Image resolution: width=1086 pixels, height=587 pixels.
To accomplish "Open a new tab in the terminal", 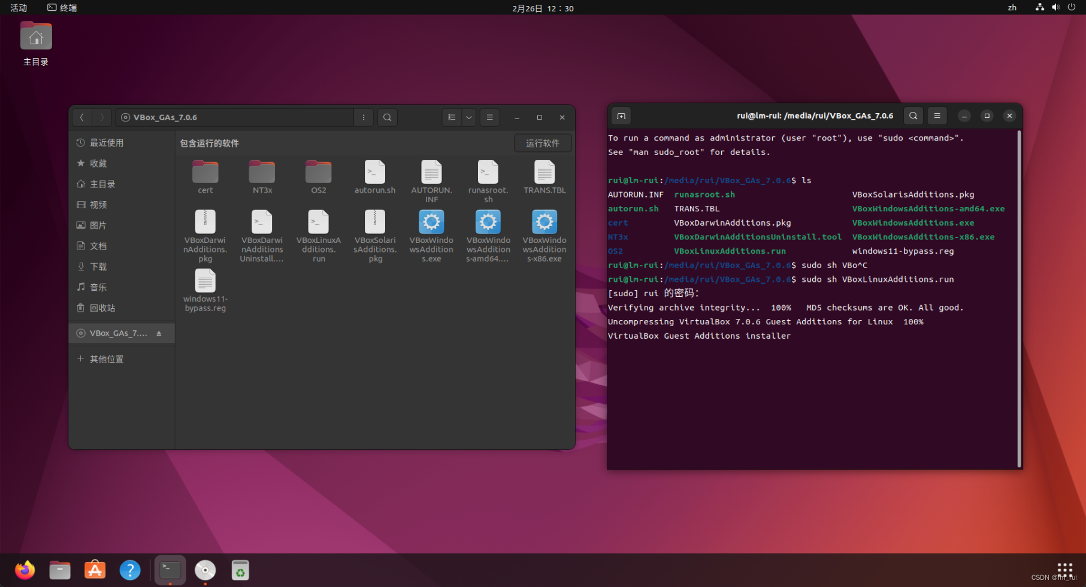I will [x=621, y=116].
